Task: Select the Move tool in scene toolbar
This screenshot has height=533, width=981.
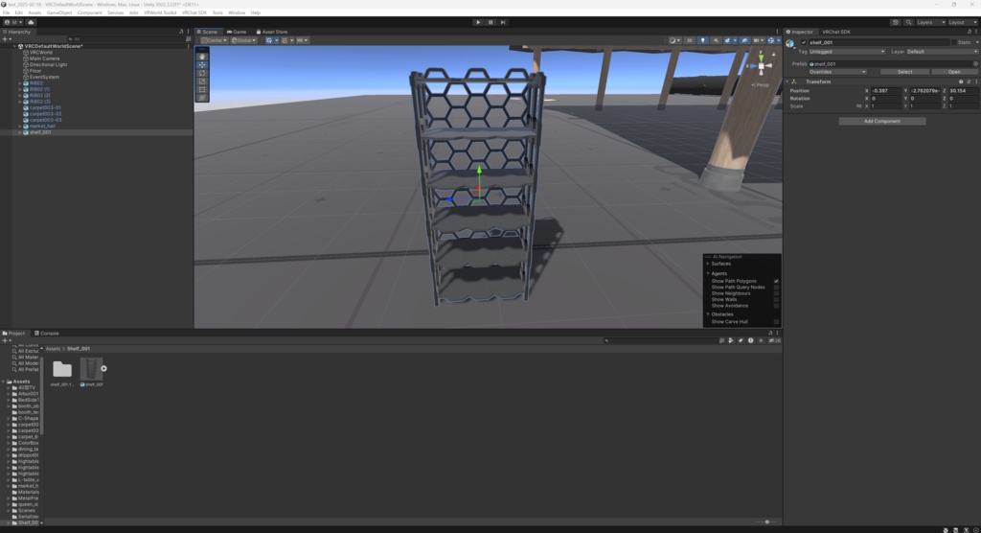Action: pos(202,65)
